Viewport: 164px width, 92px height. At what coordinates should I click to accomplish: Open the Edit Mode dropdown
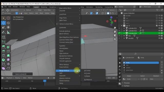click(x=8, y=13)
